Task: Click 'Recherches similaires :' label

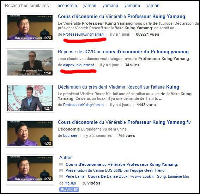Action: [28, 6]
